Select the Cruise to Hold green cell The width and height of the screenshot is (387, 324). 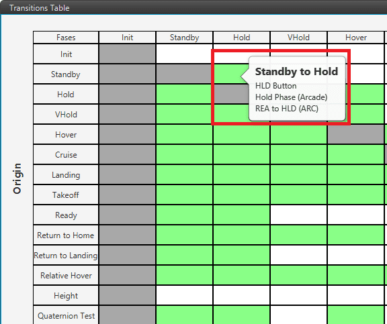coord(242,155)
